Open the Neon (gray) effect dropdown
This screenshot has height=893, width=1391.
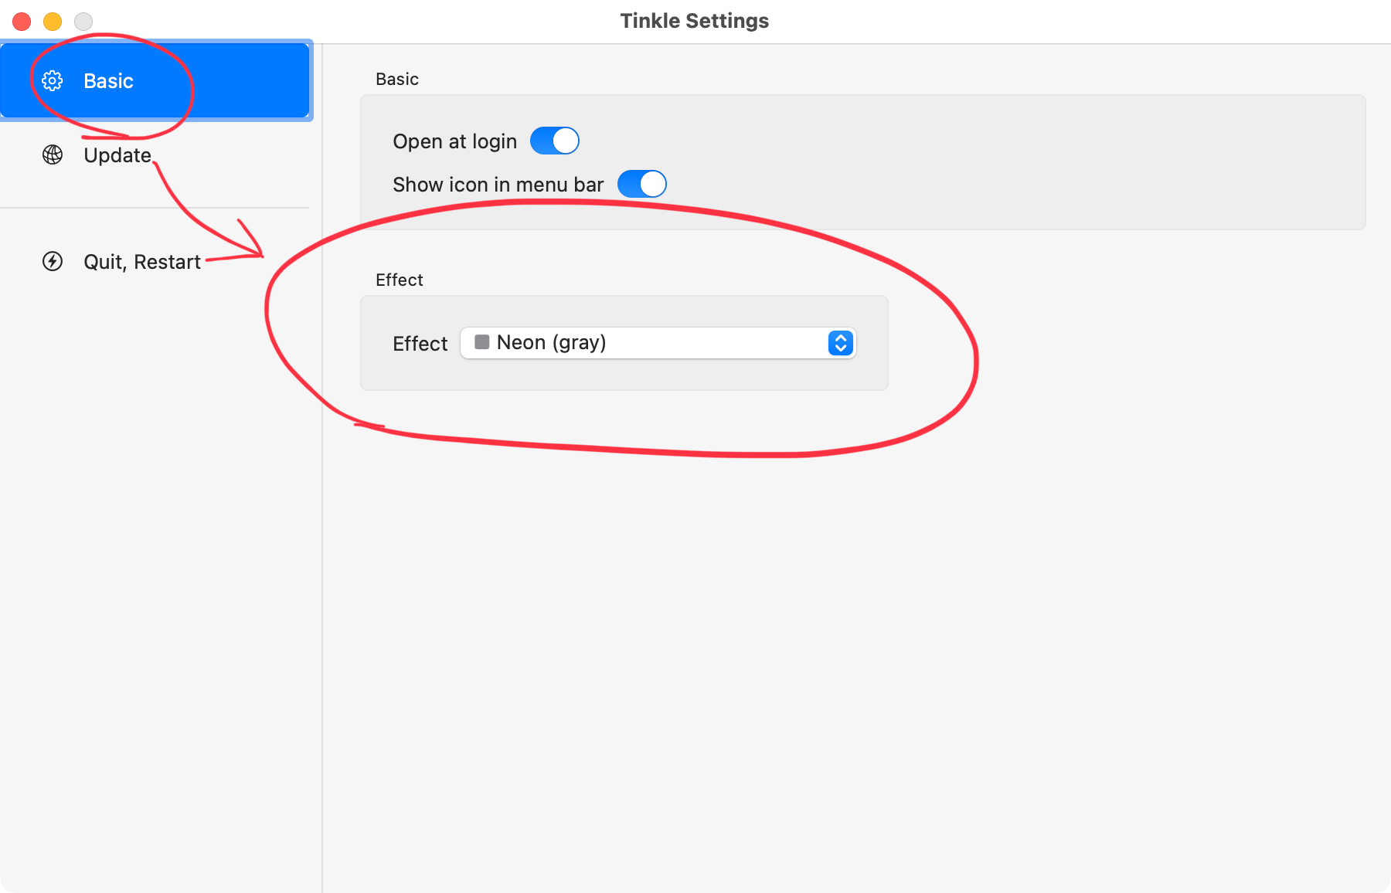[657, 343]
